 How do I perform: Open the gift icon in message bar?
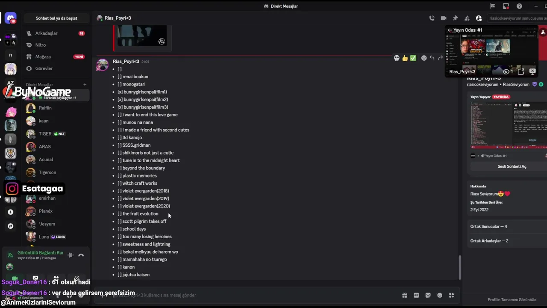coord(404,295)
